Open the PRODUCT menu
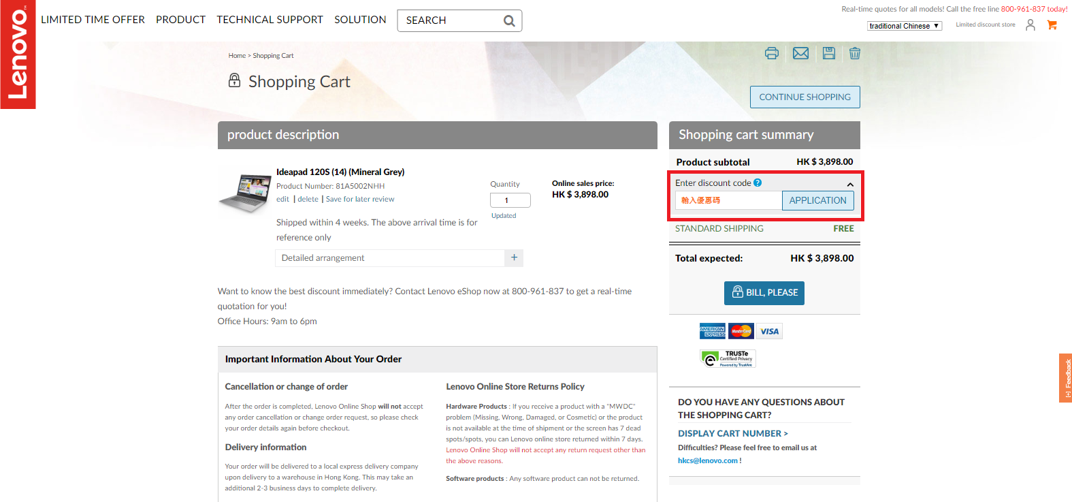The image size is (1072, 502). point(180,20)
